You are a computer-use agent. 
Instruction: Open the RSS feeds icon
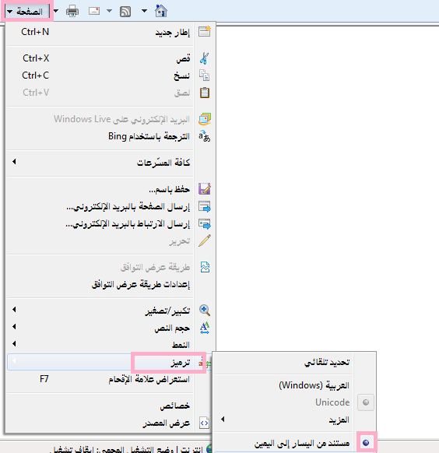125,12
